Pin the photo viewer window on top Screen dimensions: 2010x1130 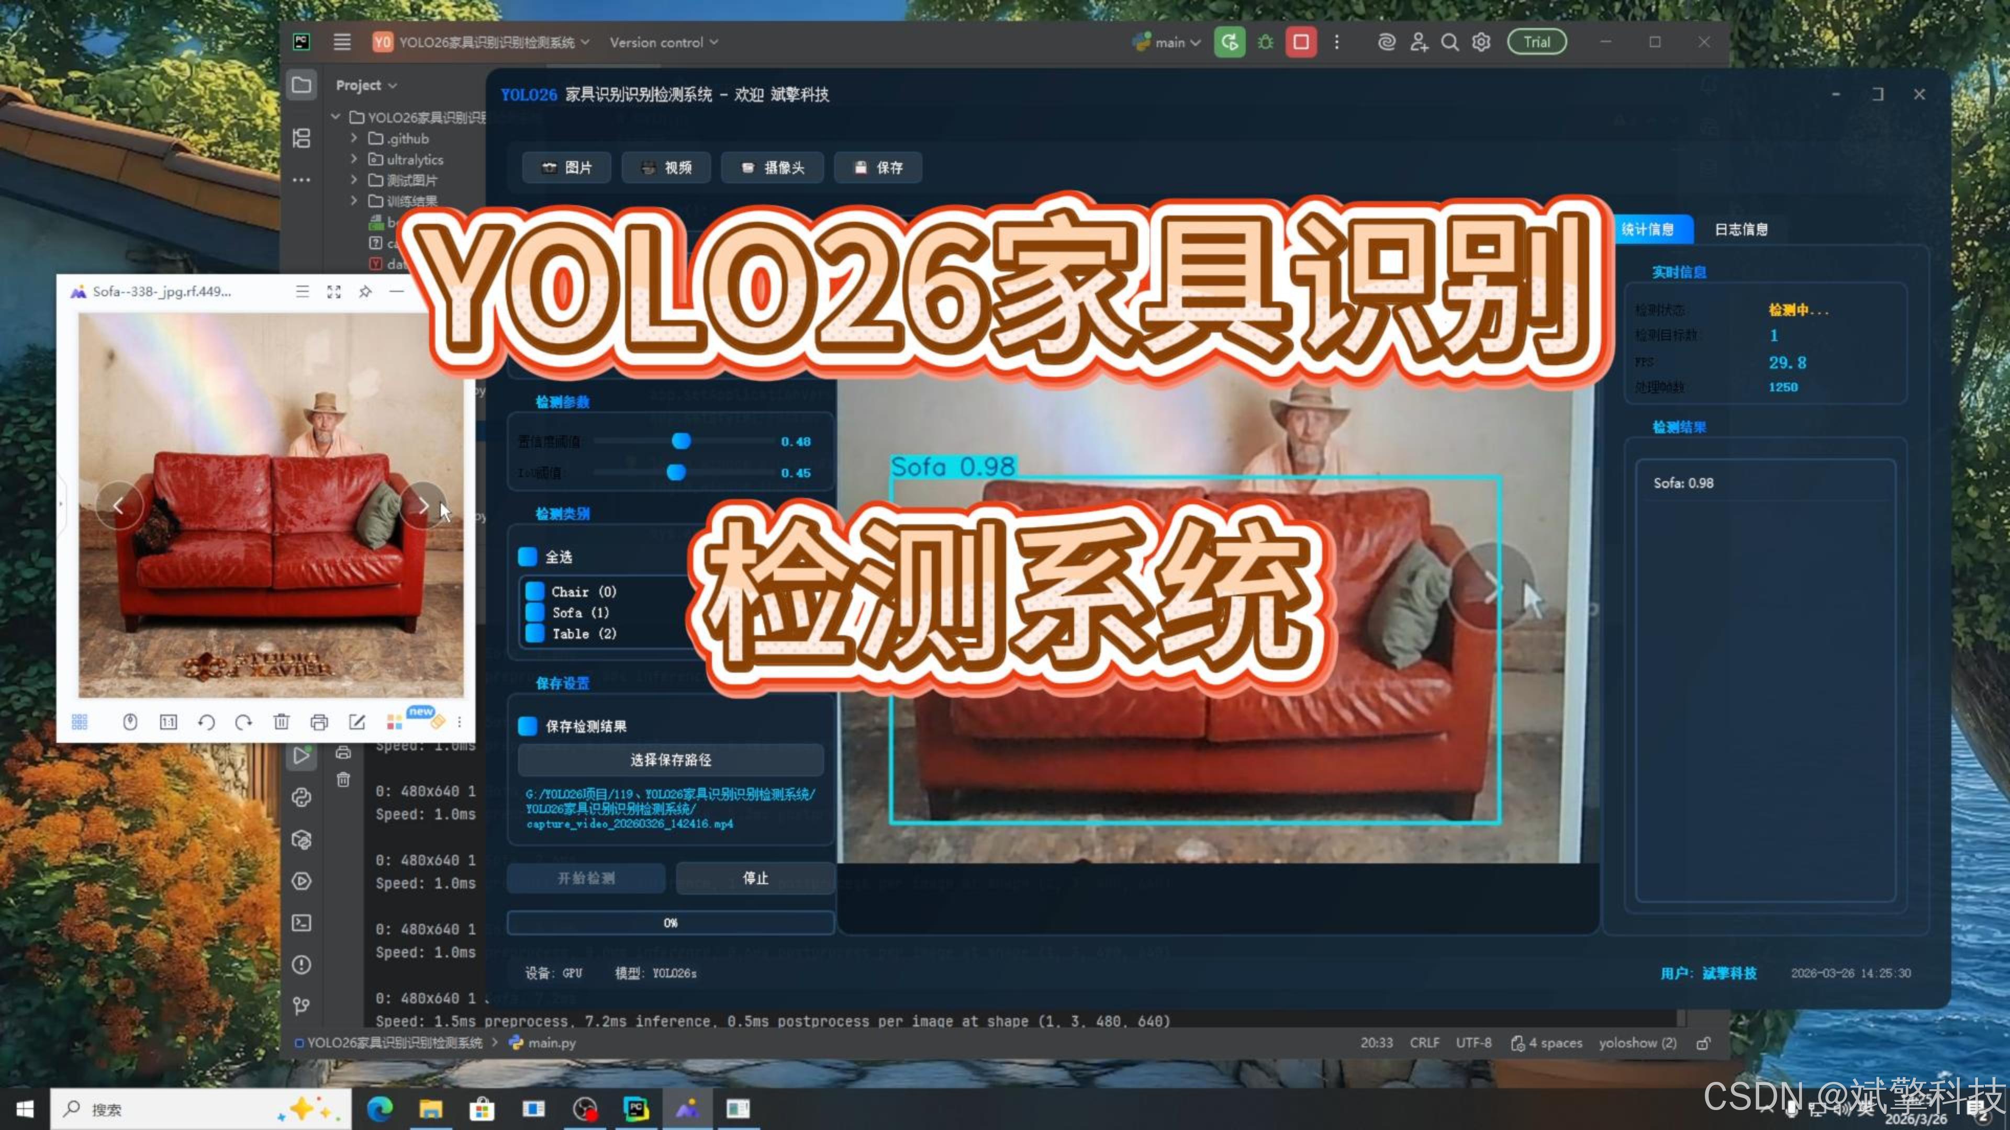tap(364, 292)
